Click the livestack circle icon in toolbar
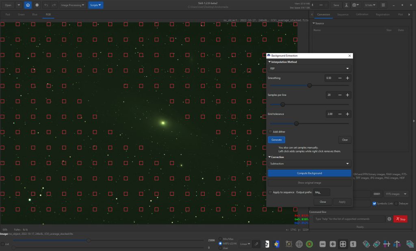This screenshot has width=416, height=251. tap(37, 5)
